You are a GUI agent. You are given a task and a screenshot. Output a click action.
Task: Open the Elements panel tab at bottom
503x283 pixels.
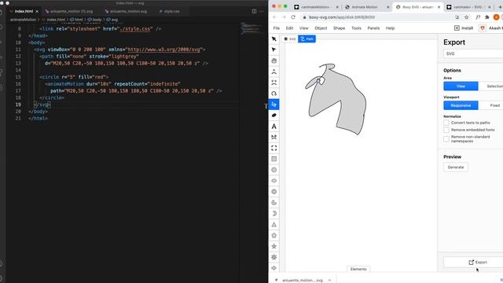358,269
